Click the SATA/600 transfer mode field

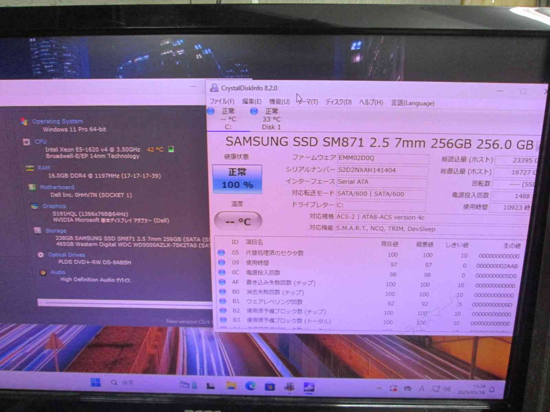381,194
